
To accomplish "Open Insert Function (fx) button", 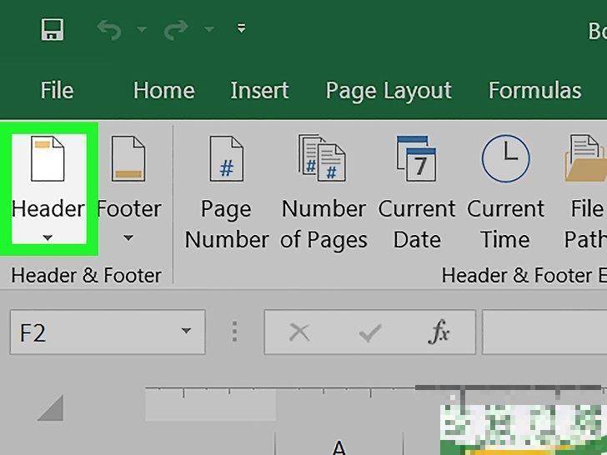I will pyautogui.click(x=438, y=333).
